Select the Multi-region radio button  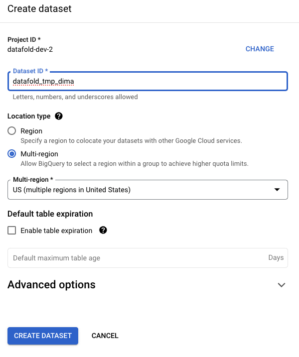pos(11,154)
